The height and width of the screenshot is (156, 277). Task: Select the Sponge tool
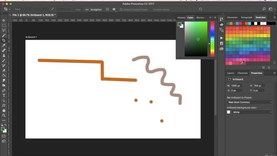tap(4, 85)
